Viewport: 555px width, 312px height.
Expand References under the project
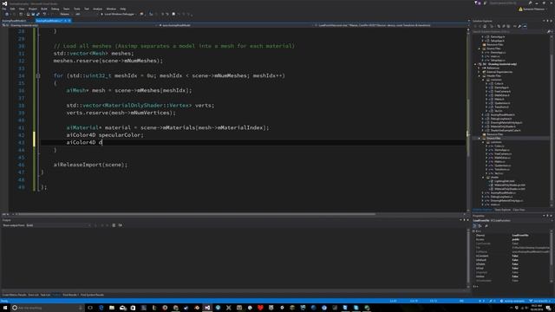tap(479, 68)
